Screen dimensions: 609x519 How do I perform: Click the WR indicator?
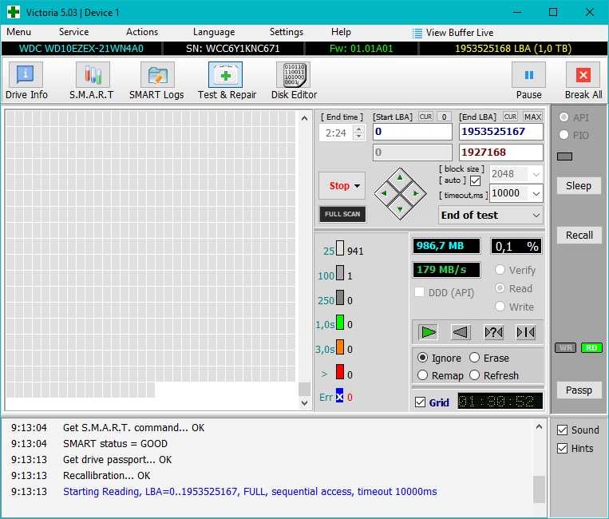pos(565,347)
